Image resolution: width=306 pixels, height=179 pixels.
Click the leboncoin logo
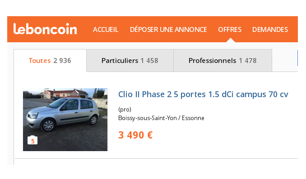pyautogui.click(x=45, y=29)
